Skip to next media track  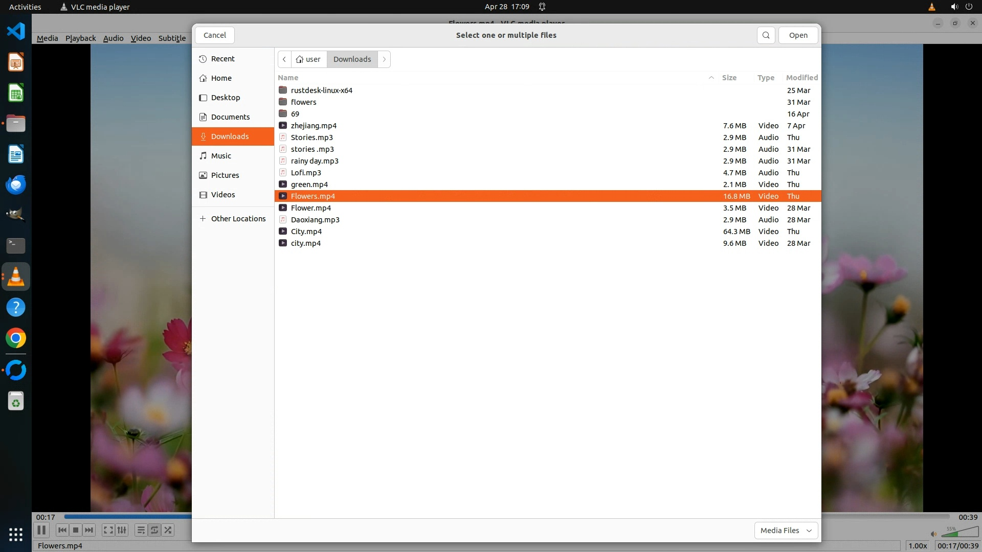tap(89, 530)
